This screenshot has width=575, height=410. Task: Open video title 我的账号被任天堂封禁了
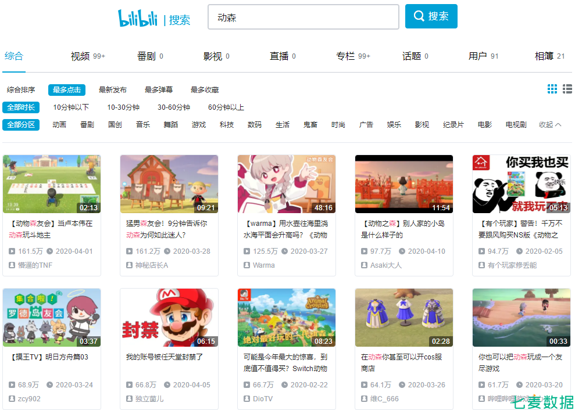pos(165,357)
